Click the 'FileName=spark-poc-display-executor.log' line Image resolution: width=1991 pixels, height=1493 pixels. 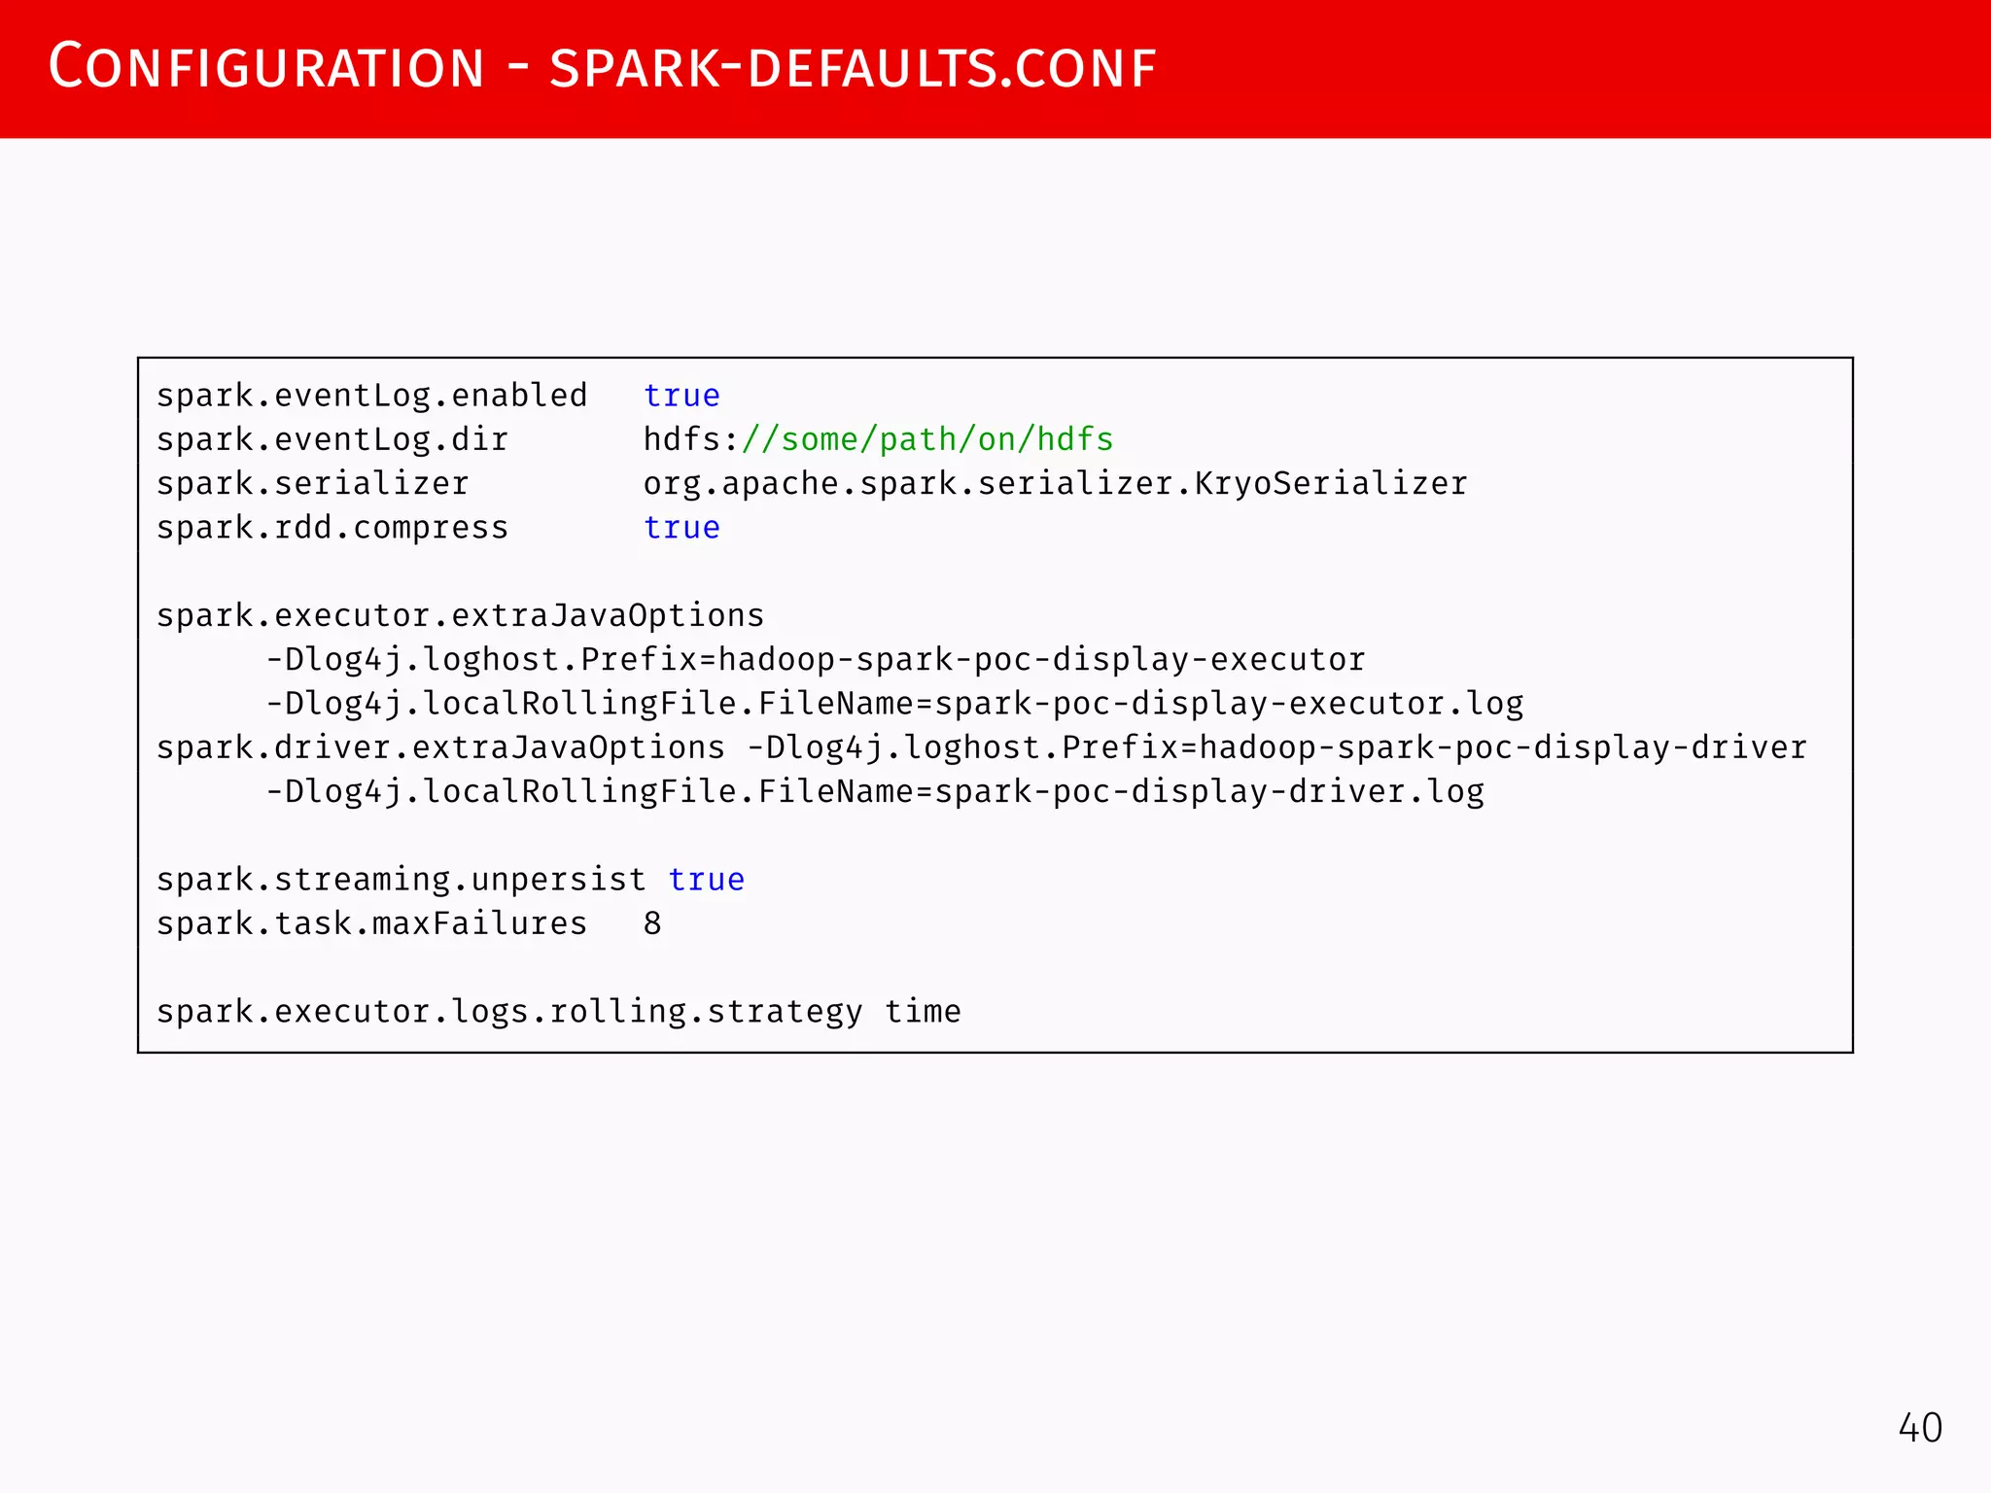pyautogui.click(x=894, y=704)
